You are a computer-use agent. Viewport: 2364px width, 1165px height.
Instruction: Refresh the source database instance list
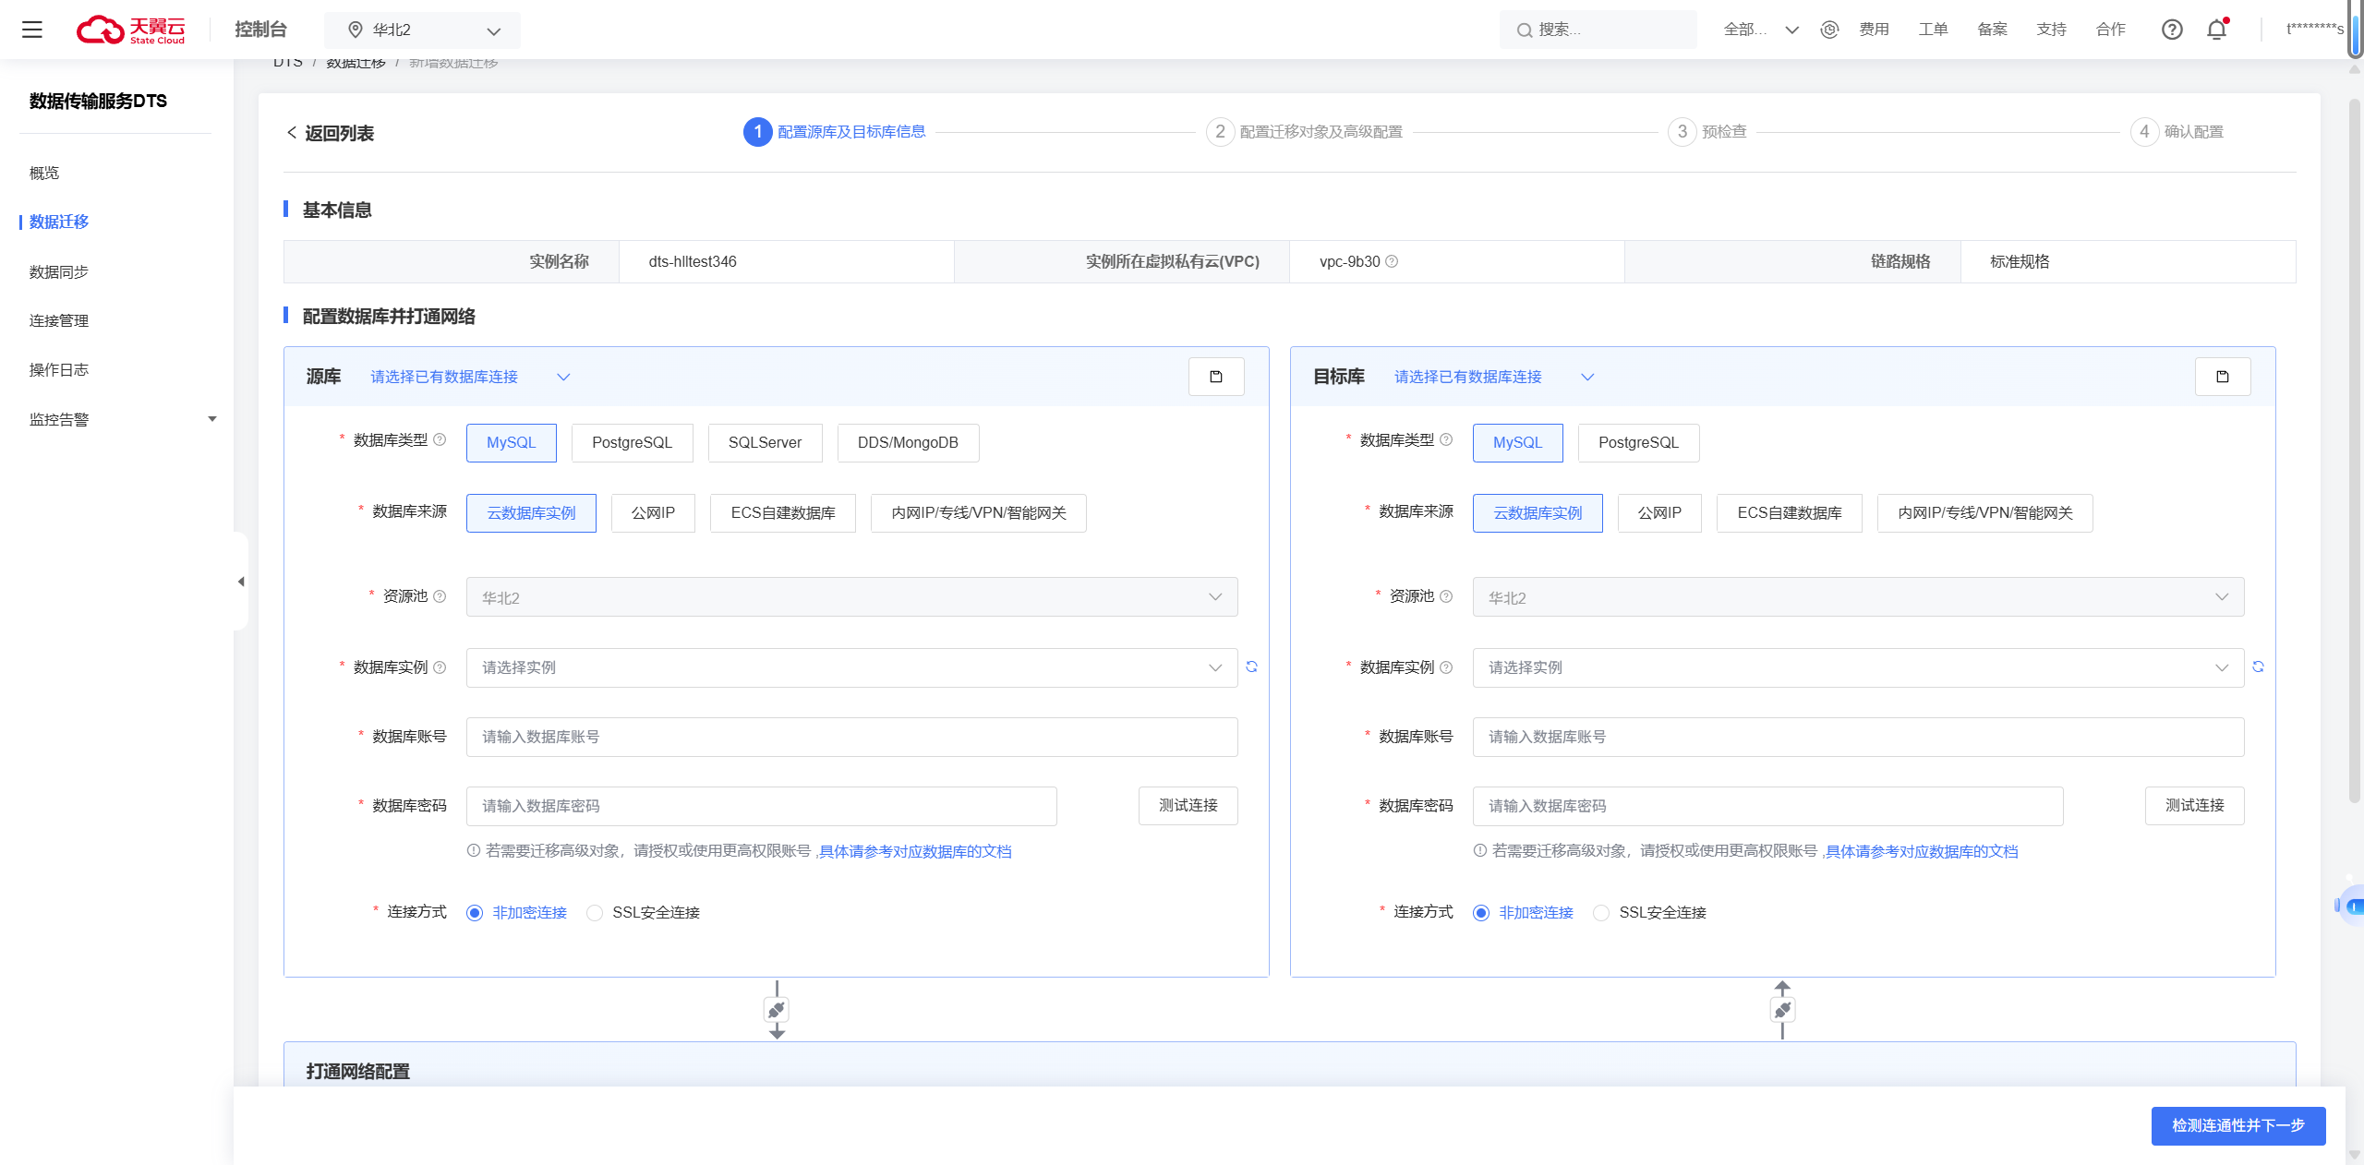(1252, 667)
